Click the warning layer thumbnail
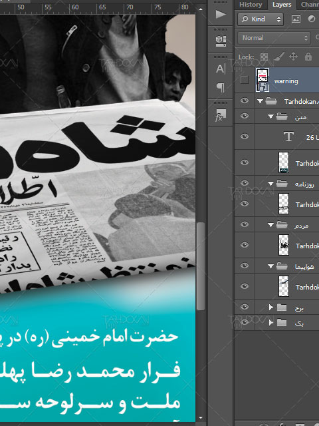This screenshot has height=426, width=319. pyautogui.click(x=263, y=80)
